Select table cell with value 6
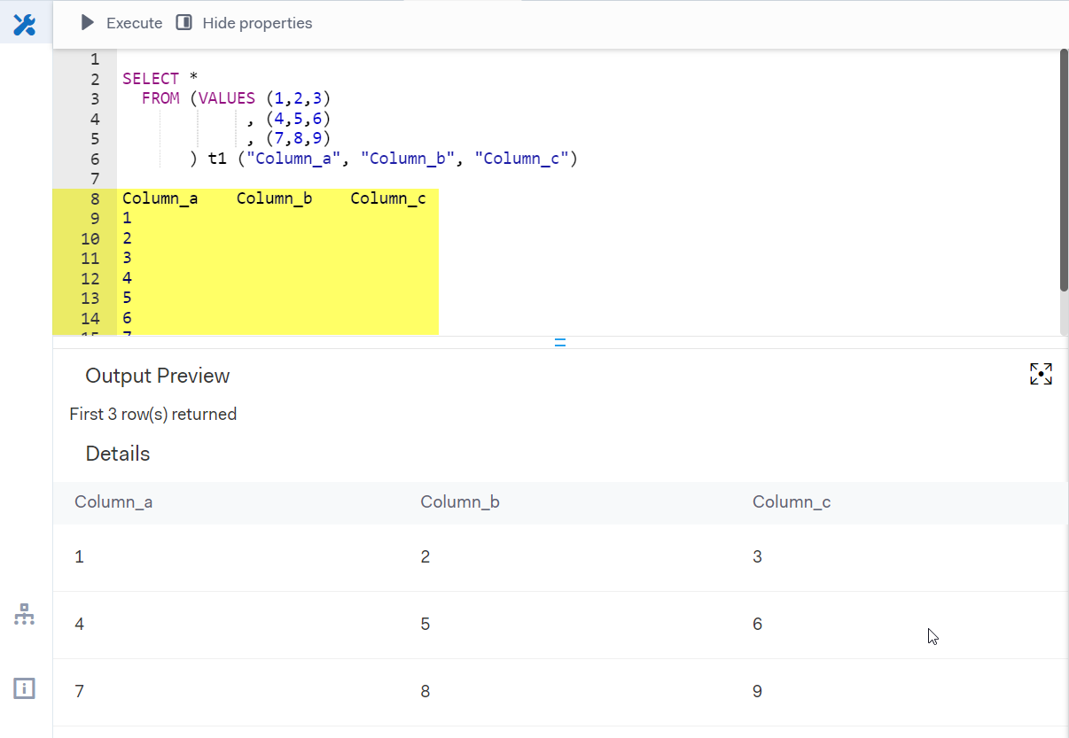The width and height of the screenshot is (1069, 738). (x=758, y=625)
